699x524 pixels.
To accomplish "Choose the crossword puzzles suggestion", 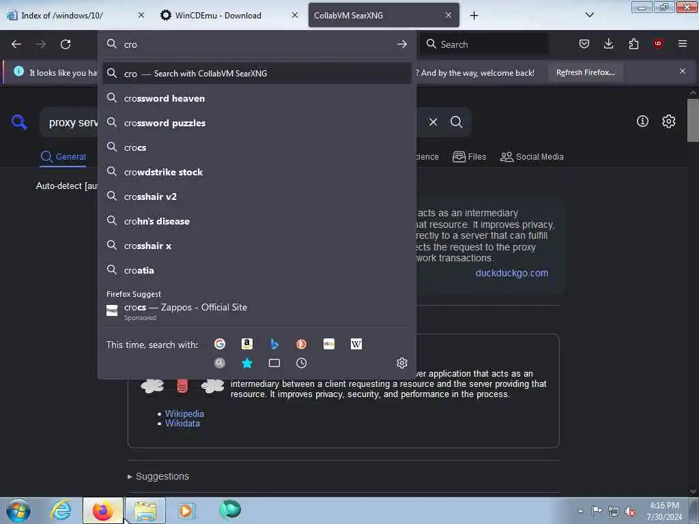I will click(x=257, y=123).
